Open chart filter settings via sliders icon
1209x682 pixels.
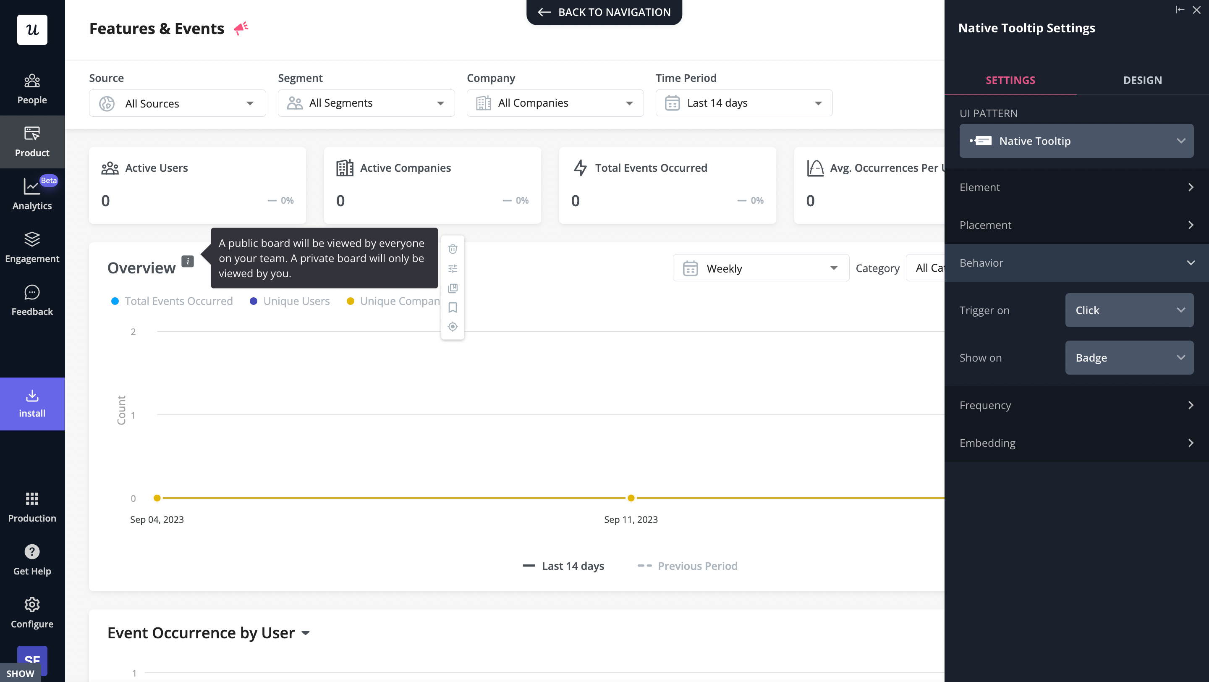tap(453, 268)
